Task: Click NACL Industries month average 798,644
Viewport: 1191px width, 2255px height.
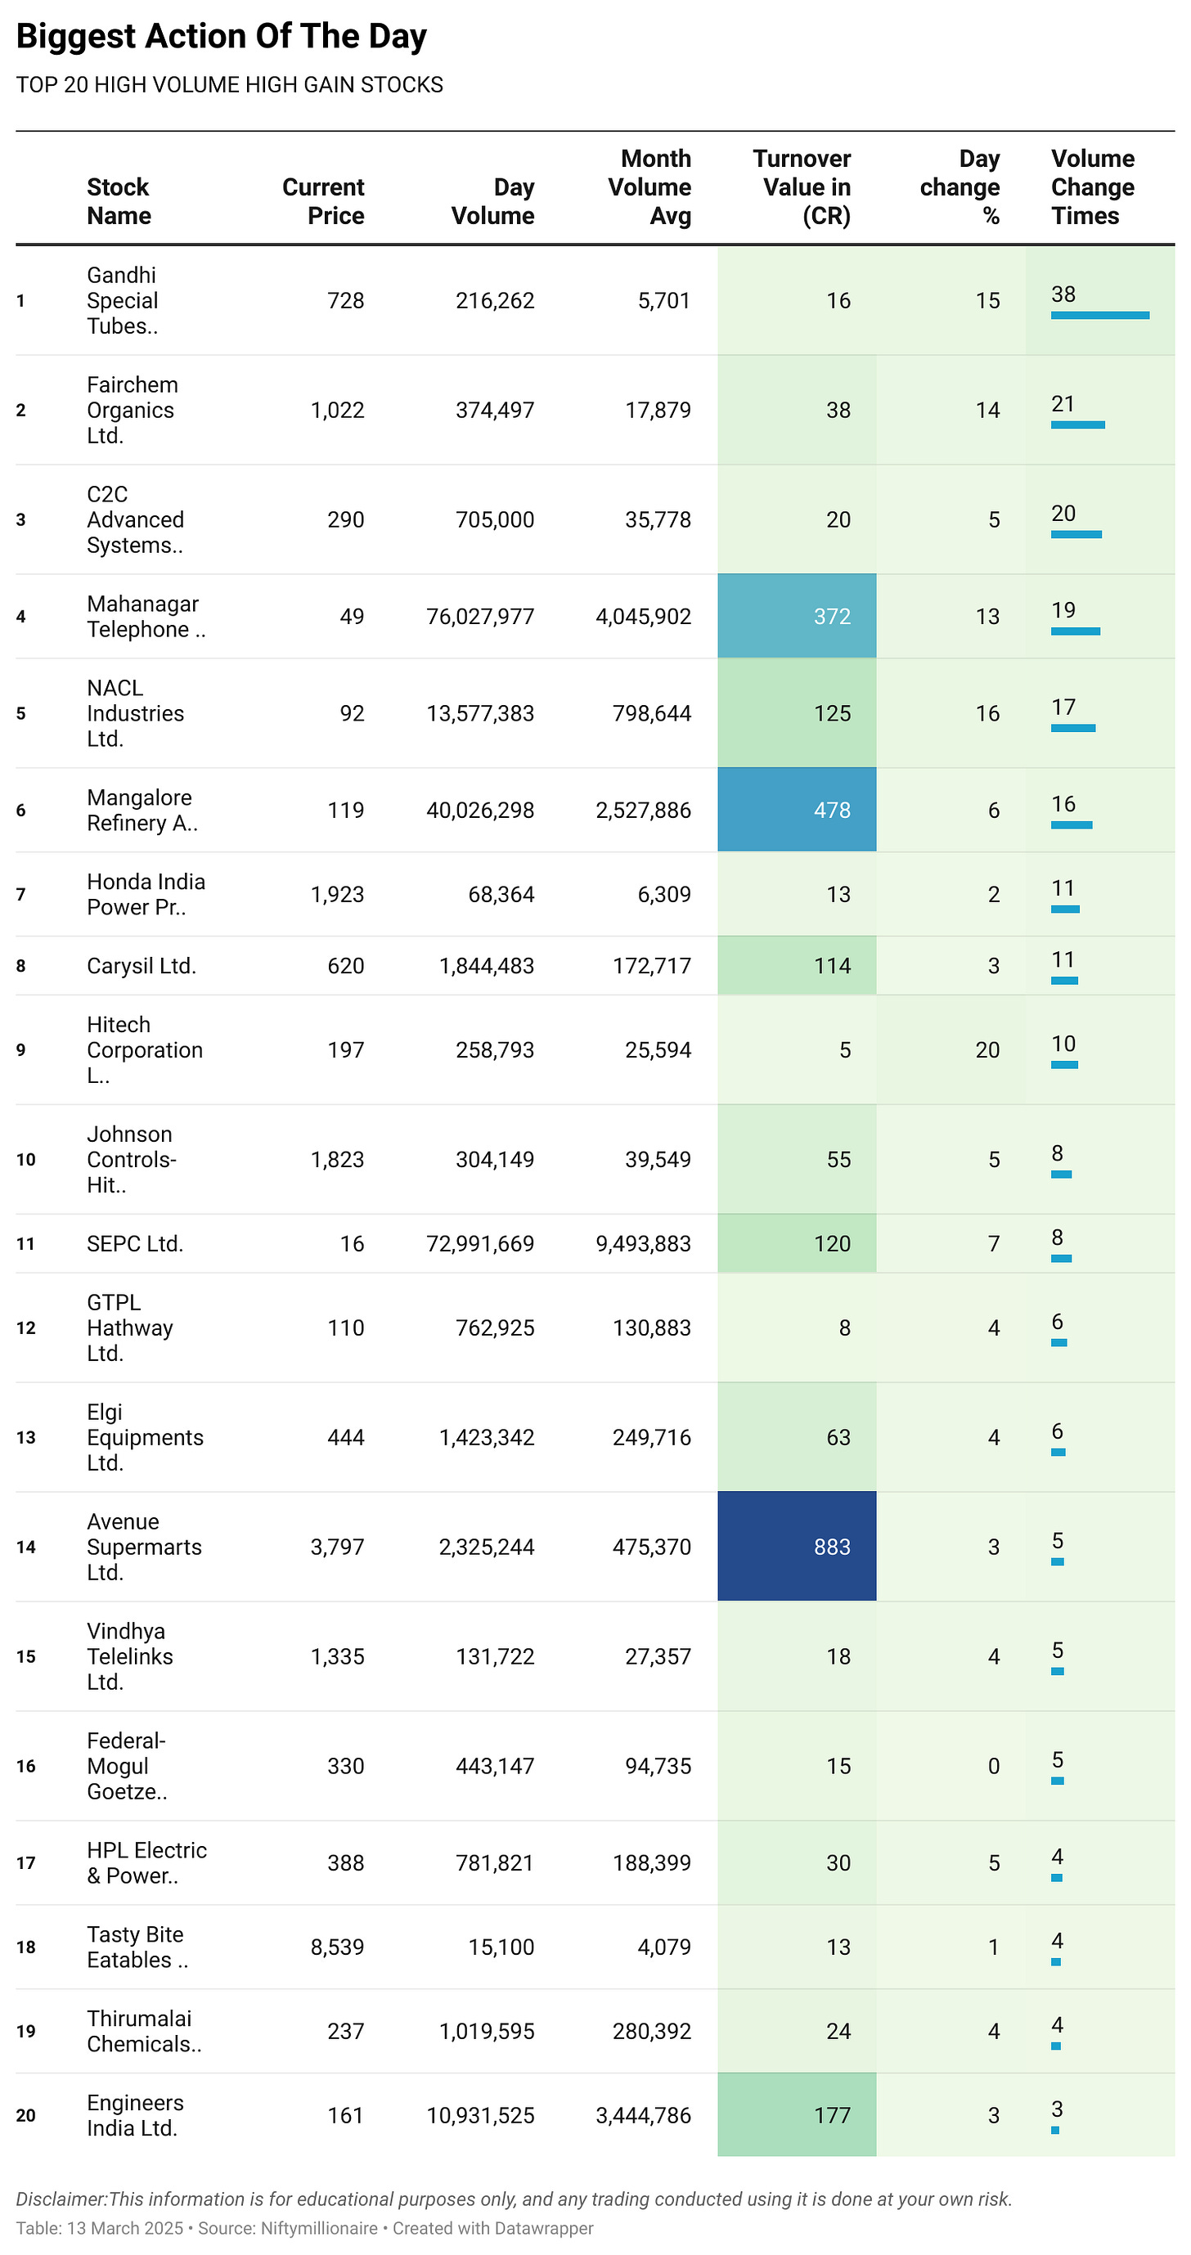Action: pyautogui.click(x=652, y=712)
